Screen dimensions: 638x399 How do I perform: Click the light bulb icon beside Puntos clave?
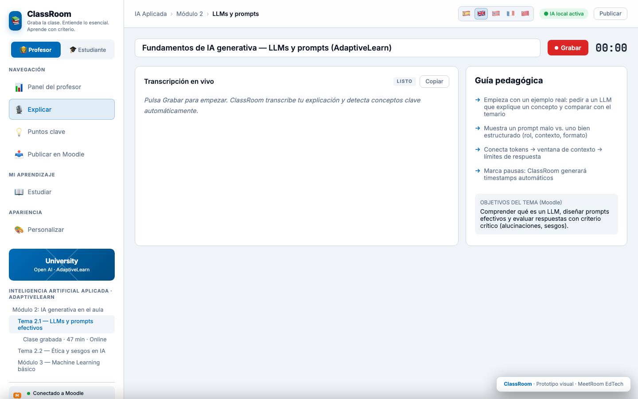tap(19, 132)
